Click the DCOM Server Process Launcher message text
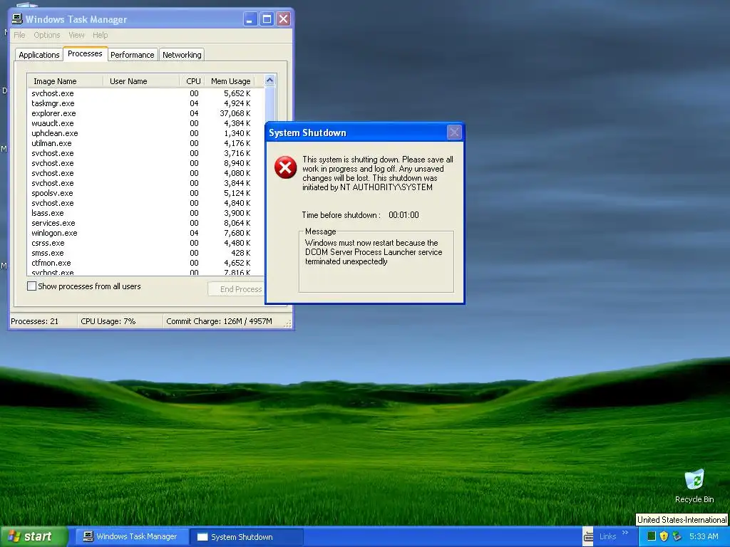The width and height of the screenshot is (730, 547). tap(374, 252)
